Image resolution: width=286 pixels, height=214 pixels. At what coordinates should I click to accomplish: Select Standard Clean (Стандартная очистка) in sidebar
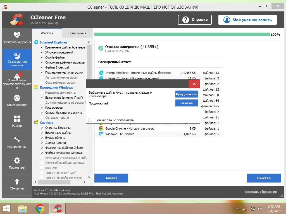click(17, 59)
